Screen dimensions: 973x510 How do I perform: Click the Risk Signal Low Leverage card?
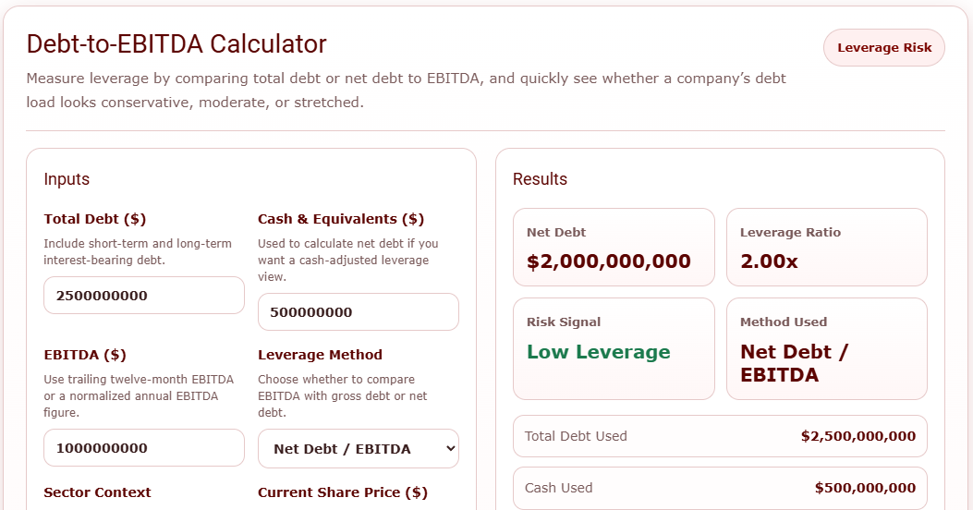click(614, 348)
